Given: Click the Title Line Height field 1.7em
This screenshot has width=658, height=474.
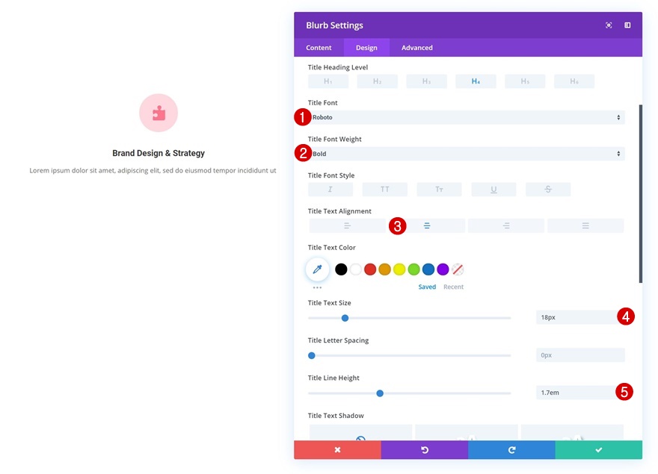Looking at the screenshot, I should coord(580,393).
